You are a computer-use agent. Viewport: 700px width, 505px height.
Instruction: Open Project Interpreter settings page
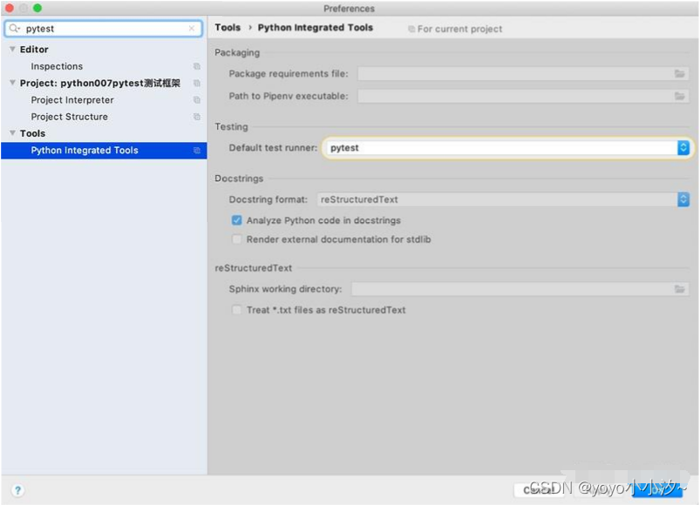[x=72, y=100]
